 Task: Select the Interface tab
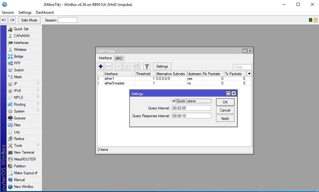point(105,58)
